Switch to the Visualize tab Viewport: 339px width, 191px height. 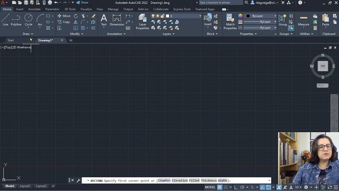86,9
